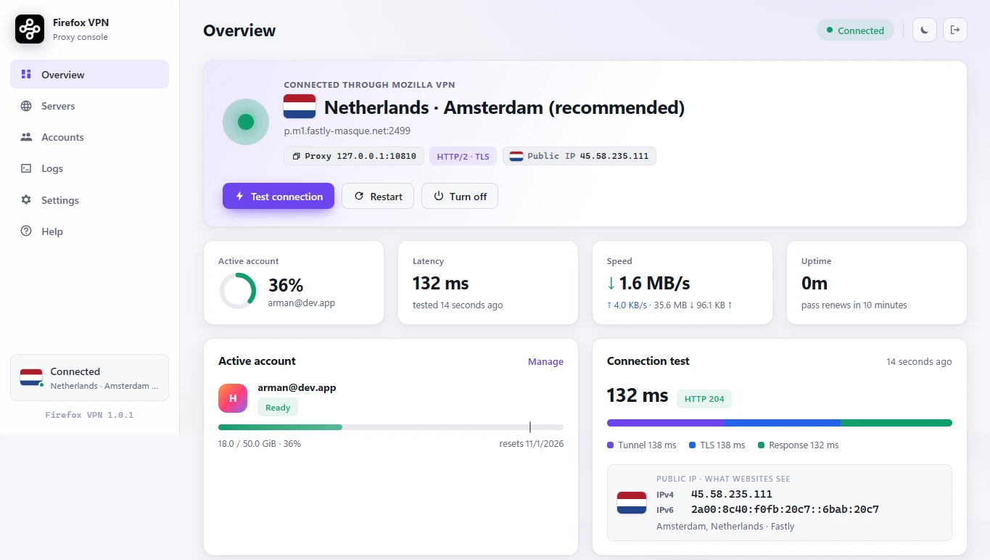The image size is (990, 560).
Task: Run Test connection
Action: [x=279, y=196]
